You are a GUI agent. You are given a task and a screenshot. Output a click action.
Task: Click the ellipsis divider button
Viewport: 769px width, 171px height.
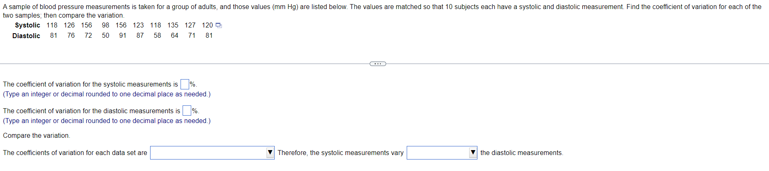(378, 64)
